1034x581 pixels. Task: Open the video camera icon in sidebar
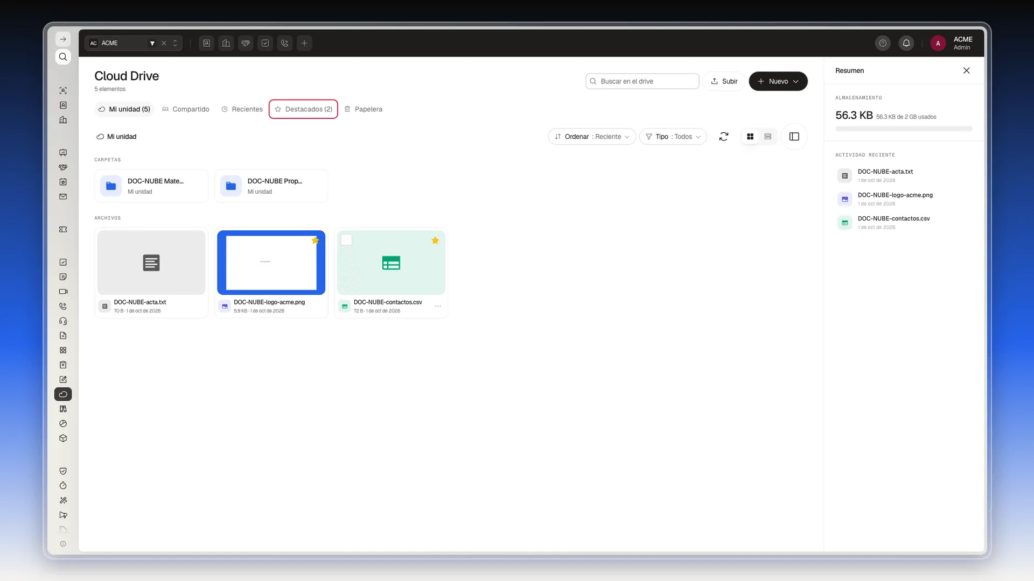[x=63, y=292]
